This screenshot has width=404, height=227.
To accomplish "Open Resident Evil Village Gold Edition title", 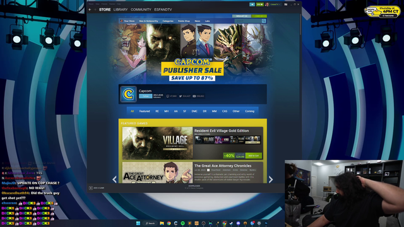I will (x=222, y=131).
